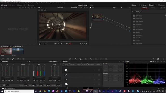Open the viewer zoom percentage dropdown

pyautogui.click(x=40, y=8)
